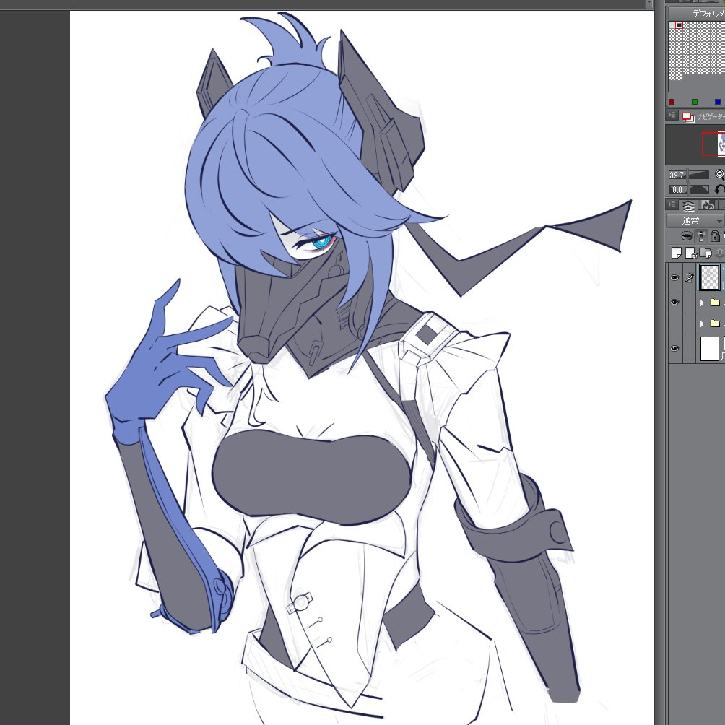The height and width of the screenshot is (725, 725).
Task: Switch to the Layers tab with stacked-sheets icon
Action: point(688,205)
